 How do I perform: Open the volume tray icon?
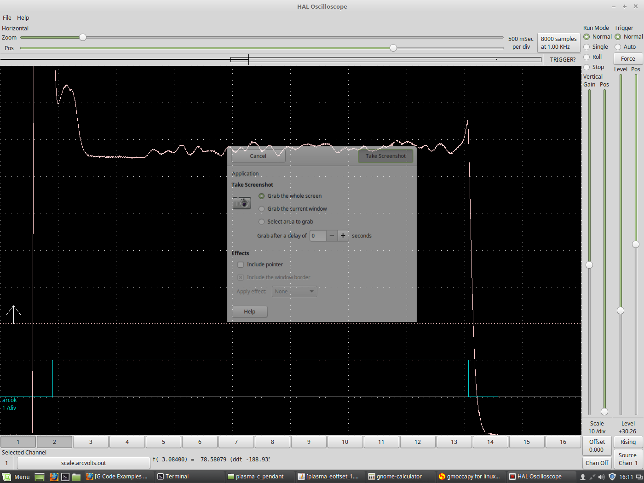coord(601,477)
